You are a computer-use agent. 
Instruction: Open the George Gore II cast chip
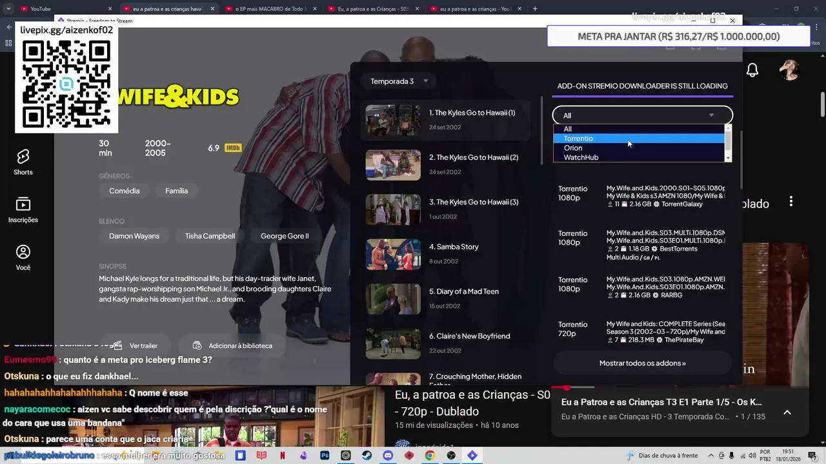coord(285,236)
